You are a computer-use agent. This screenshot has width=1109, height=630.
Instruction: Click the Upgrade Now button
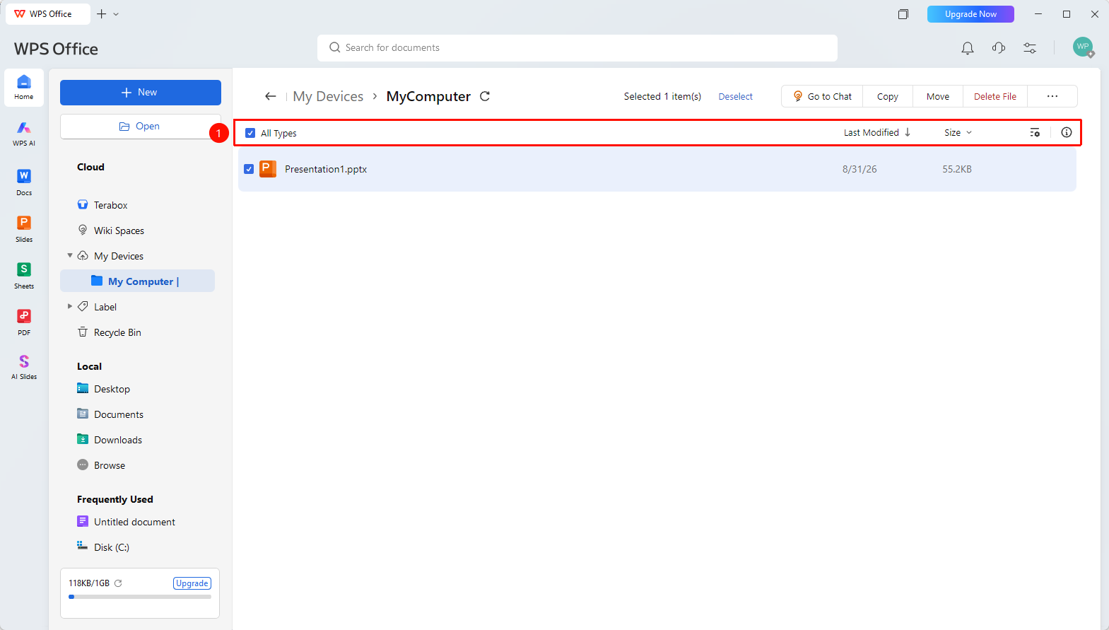[970, 14]
